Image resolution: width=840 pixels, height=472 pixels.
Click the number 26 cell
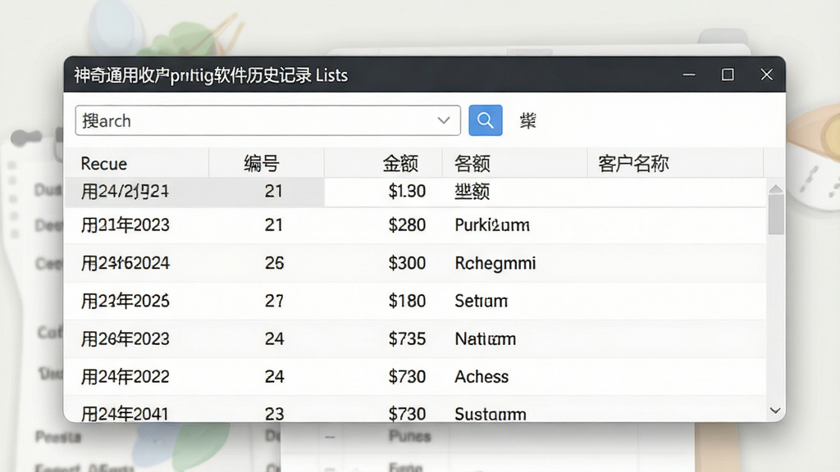pyautogui.click(x=274, y=263)
